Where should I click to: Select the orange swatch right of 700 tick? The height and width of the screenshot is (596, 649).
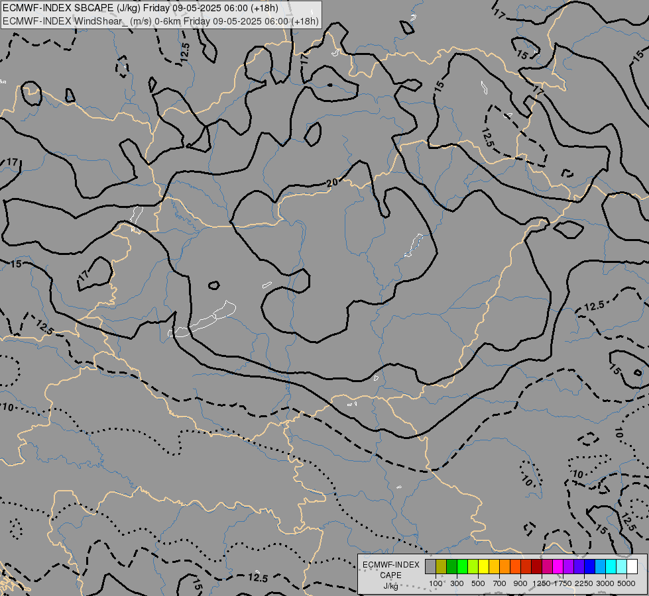pos(505,566)
